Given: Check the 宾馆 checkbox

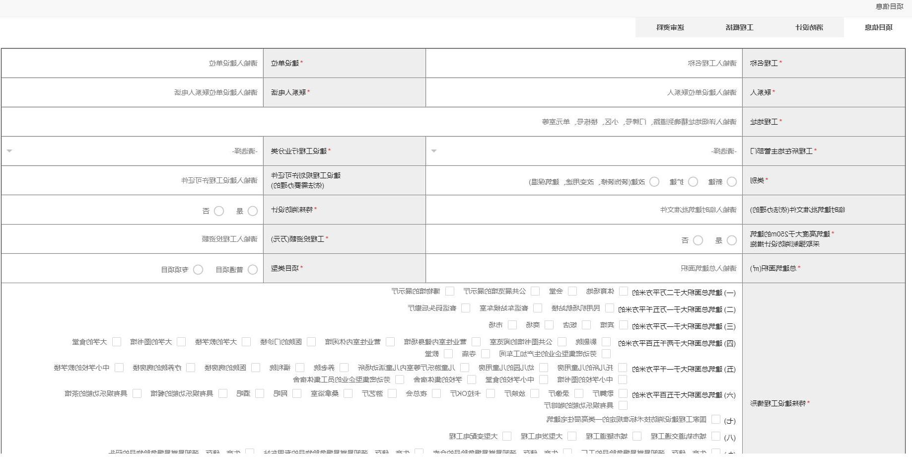Looking at the screenshot, I should pos(623,325).
